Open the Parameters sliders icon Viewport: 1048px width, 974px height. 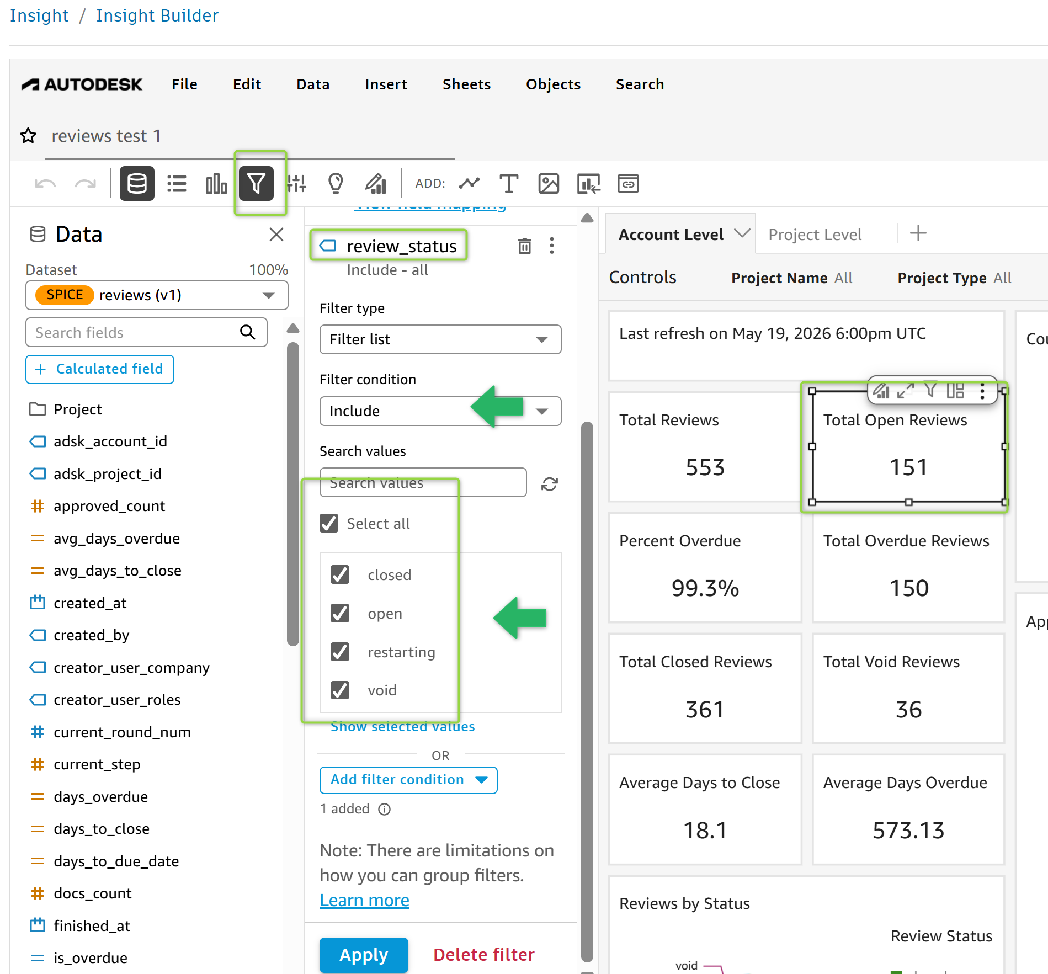tap(296, 184)
